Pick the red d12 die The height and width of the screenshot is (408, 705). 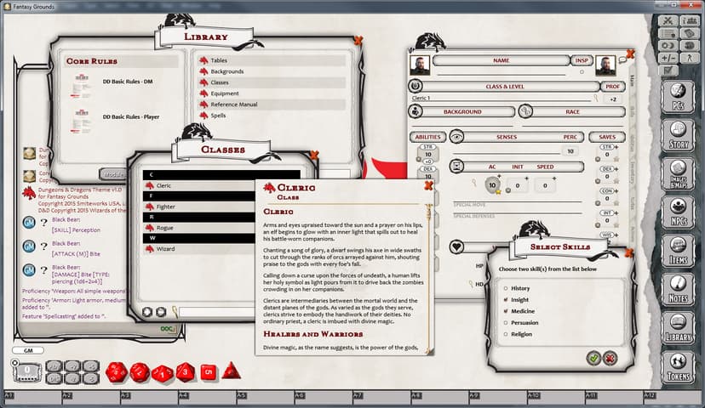[140, 372]
